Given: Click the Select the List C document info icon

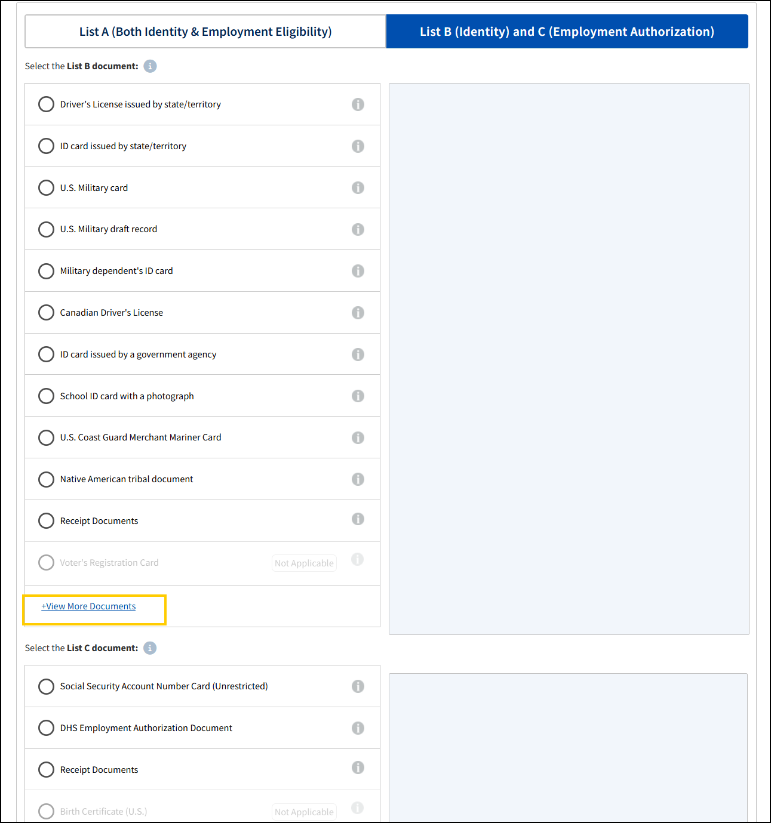Looking at the screenshot, I should pos(150,648).
